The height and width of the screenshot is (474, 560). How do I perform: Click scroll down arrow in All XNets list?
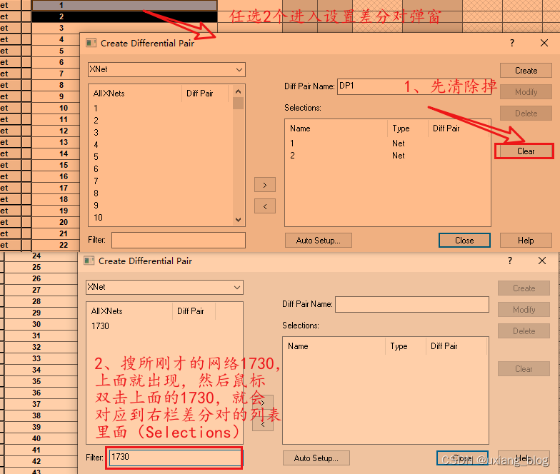(x=239, y=220)
